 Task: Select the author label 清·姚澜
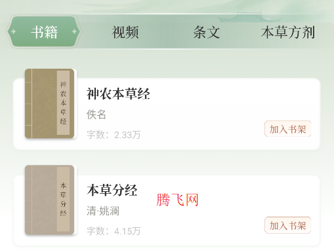(x=103, y=211)
